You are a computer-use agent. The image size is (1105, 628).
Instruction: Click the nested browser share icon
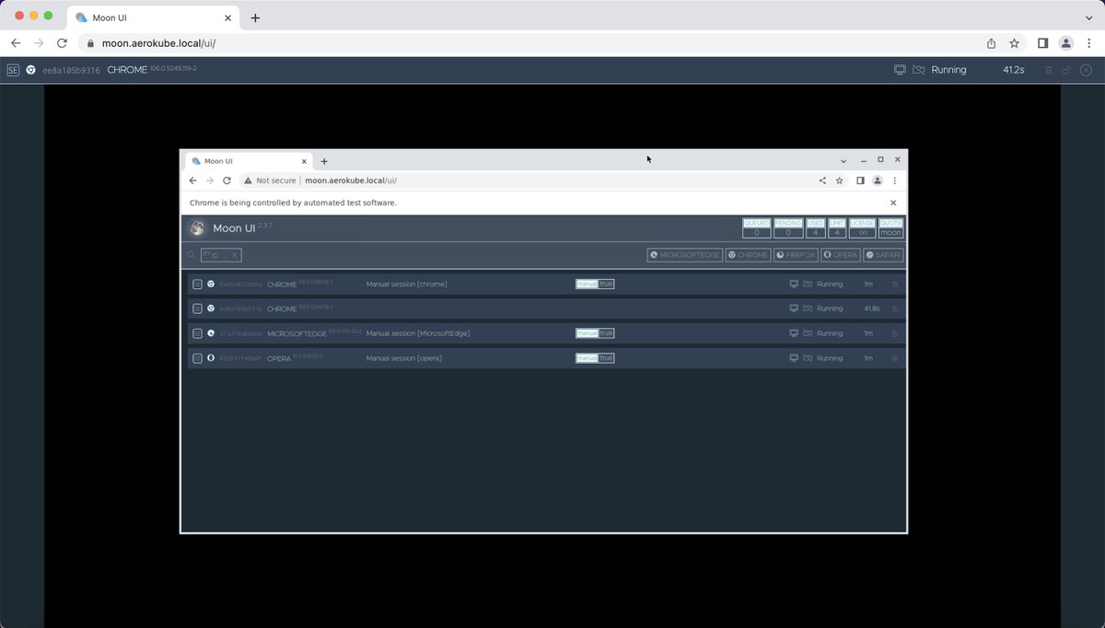[x=822, y=180]
